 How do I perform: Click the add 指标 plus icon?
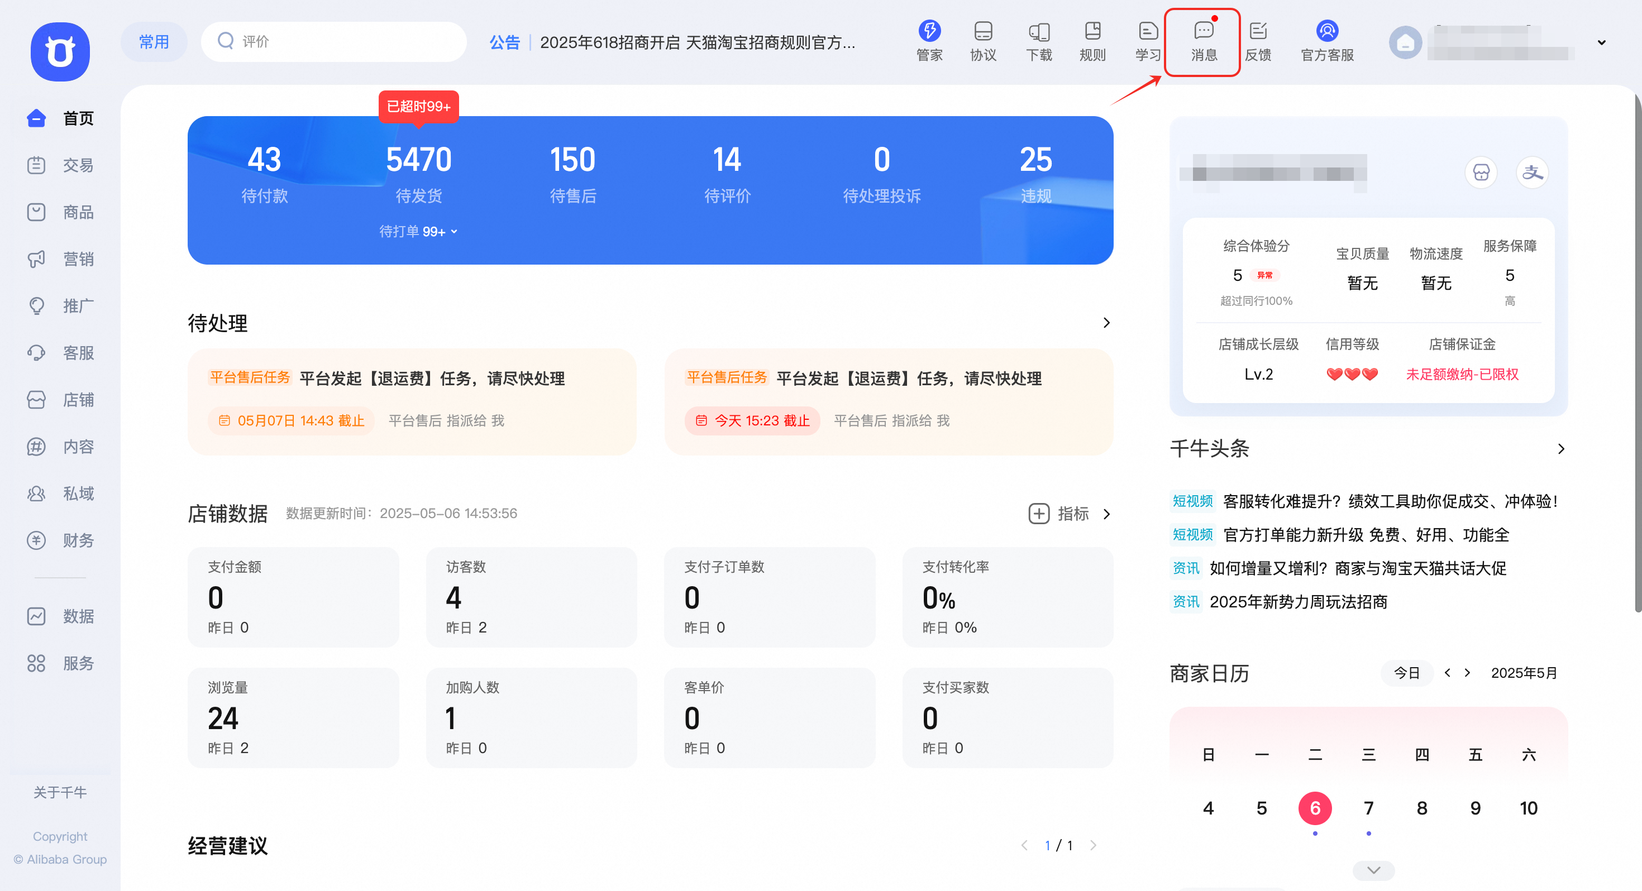click(x=1039, y=514)
